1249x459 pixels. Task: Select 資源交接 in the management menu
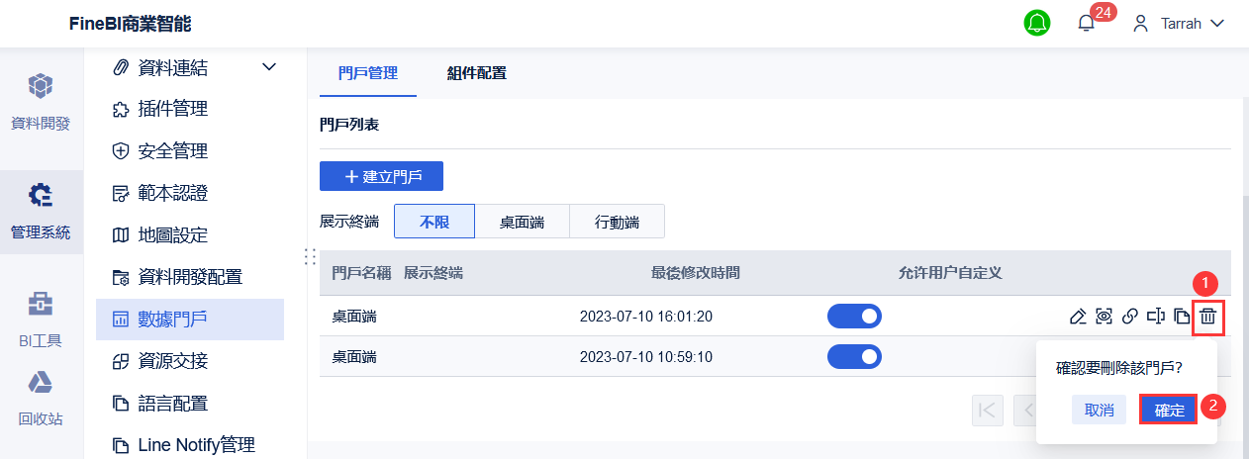[173, 361]
